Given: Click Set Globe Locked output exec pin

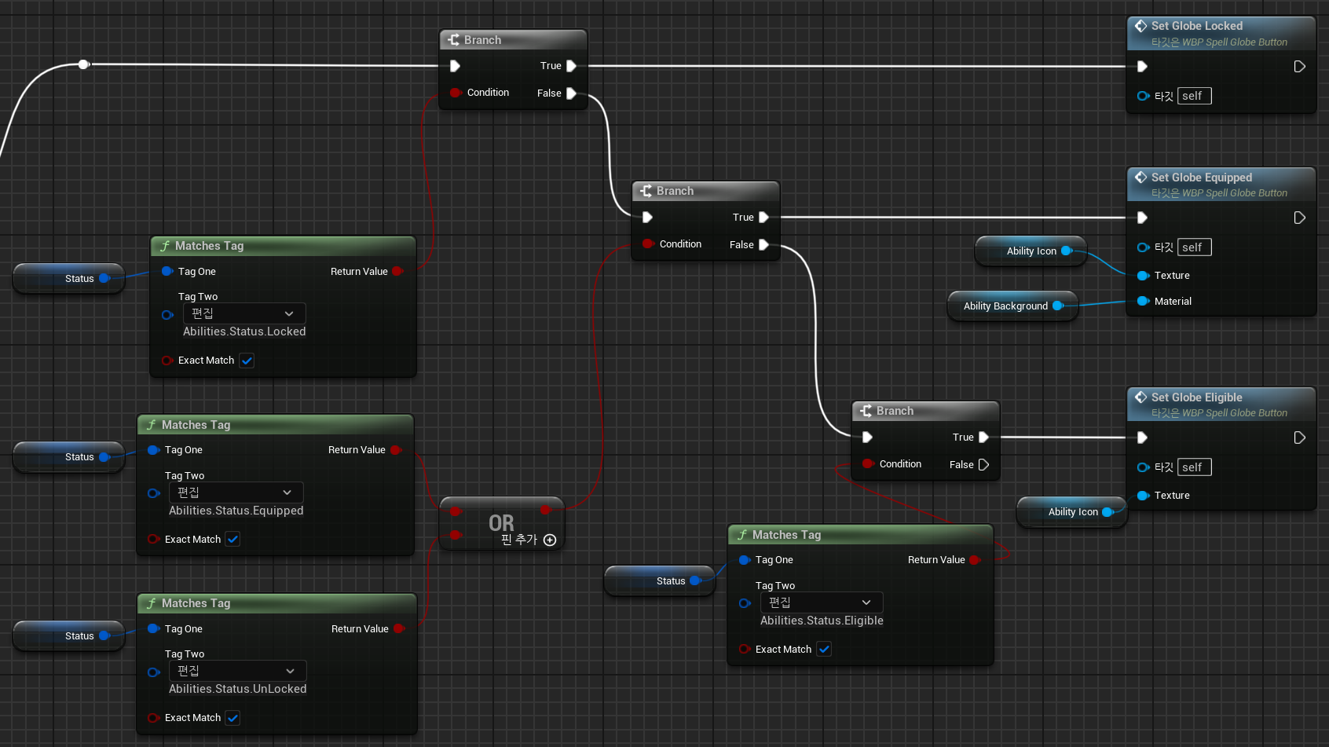Looking at the screenshot, I should tap(1300, 67).
